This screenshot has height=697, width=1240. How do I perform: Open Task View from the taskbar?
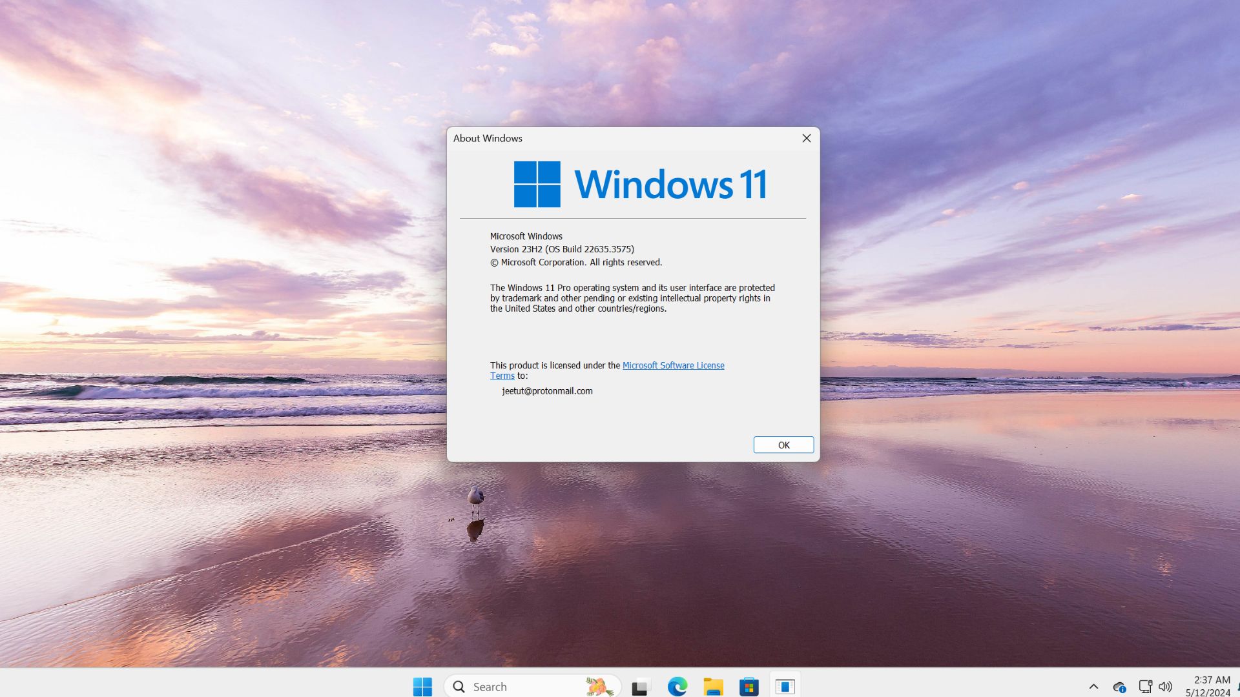pos(640,687)
